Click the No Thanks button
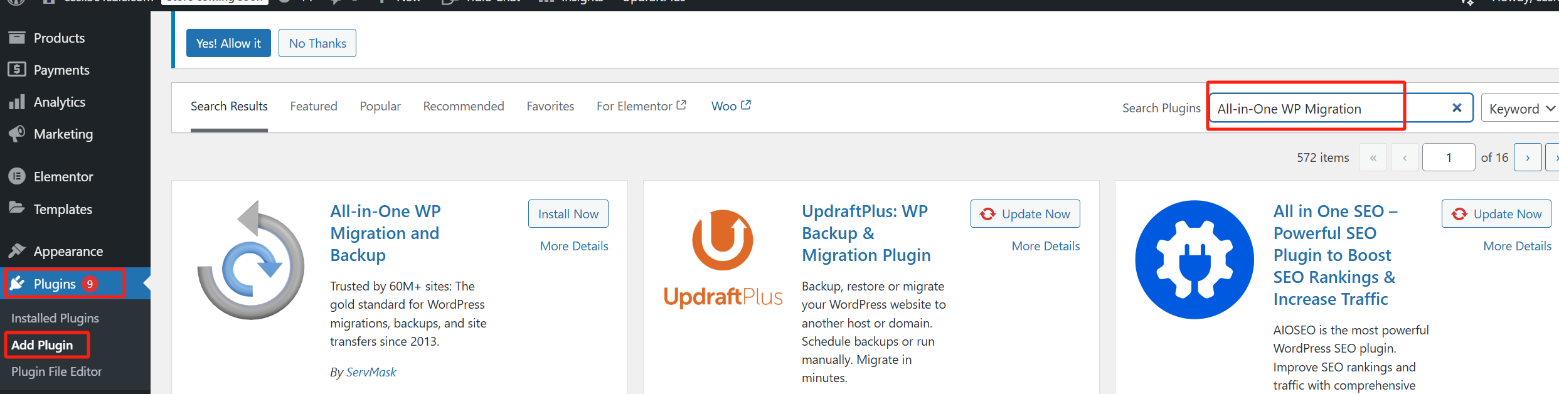The image size is (1559, 394). coord(317,43)
